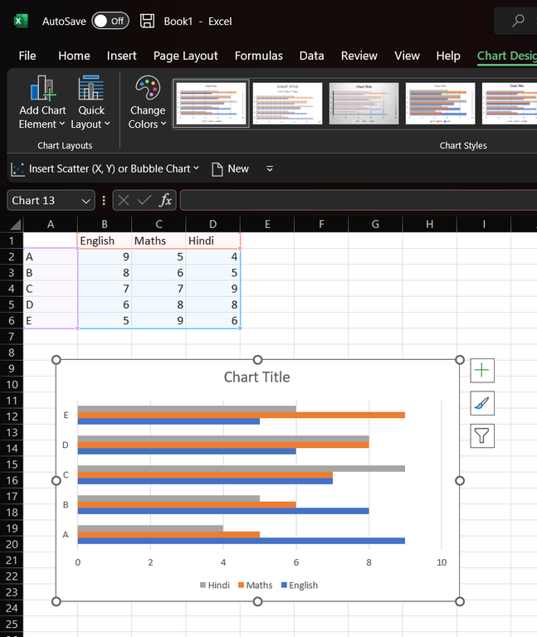
Task: Apply the second chart style thumbnail
Action: tap(287, 104)
